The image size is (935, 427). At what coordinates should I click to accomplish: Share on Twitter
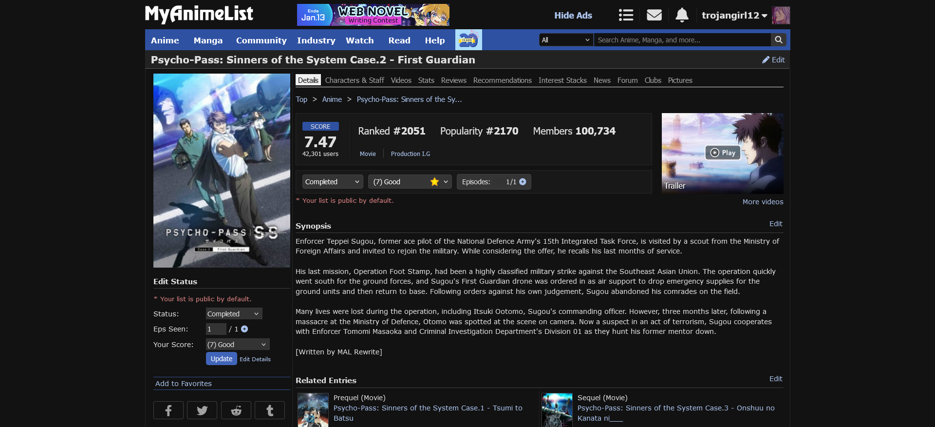(202, 410)
